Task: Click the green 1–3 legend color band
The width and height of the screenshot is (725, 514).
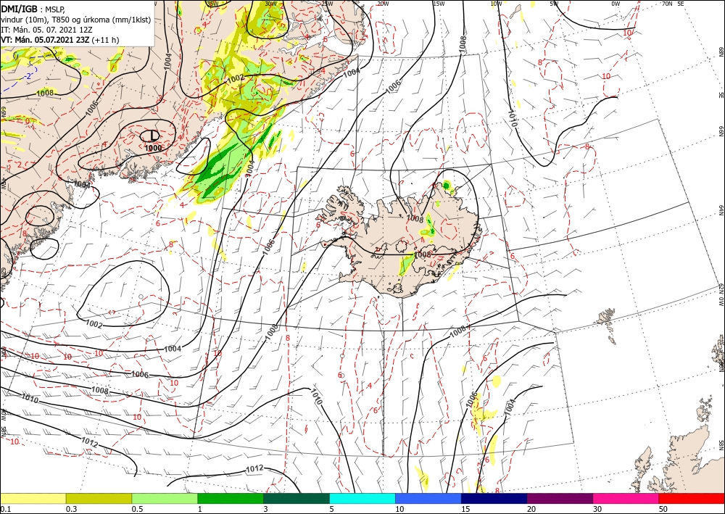Action: [x=231, y=498]
